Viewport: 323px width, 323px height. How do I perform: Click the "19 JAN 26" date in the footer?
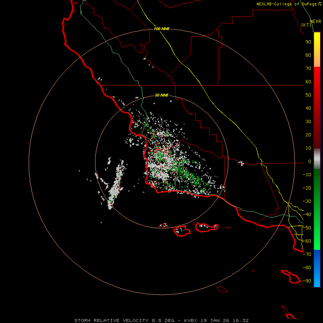pyautogui.click(x=215, y=320)
